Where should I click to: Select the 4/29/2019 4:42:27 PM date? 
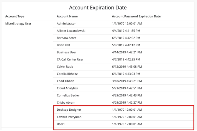pyautogui.click(x=127, y=102)
